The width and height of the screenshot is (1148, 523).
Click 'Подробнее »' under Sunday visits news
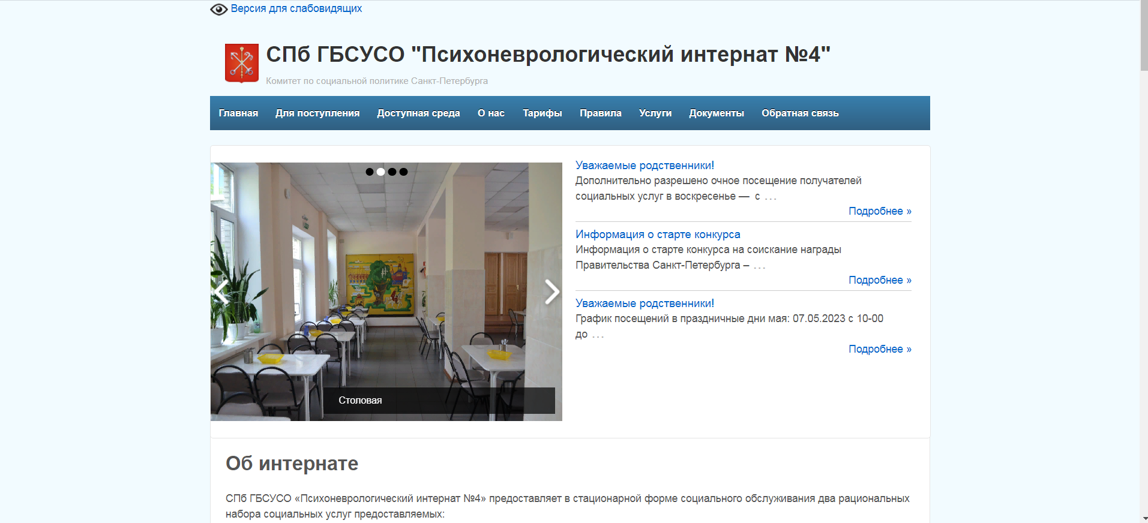pyautogui.click(x=880, y=211)
